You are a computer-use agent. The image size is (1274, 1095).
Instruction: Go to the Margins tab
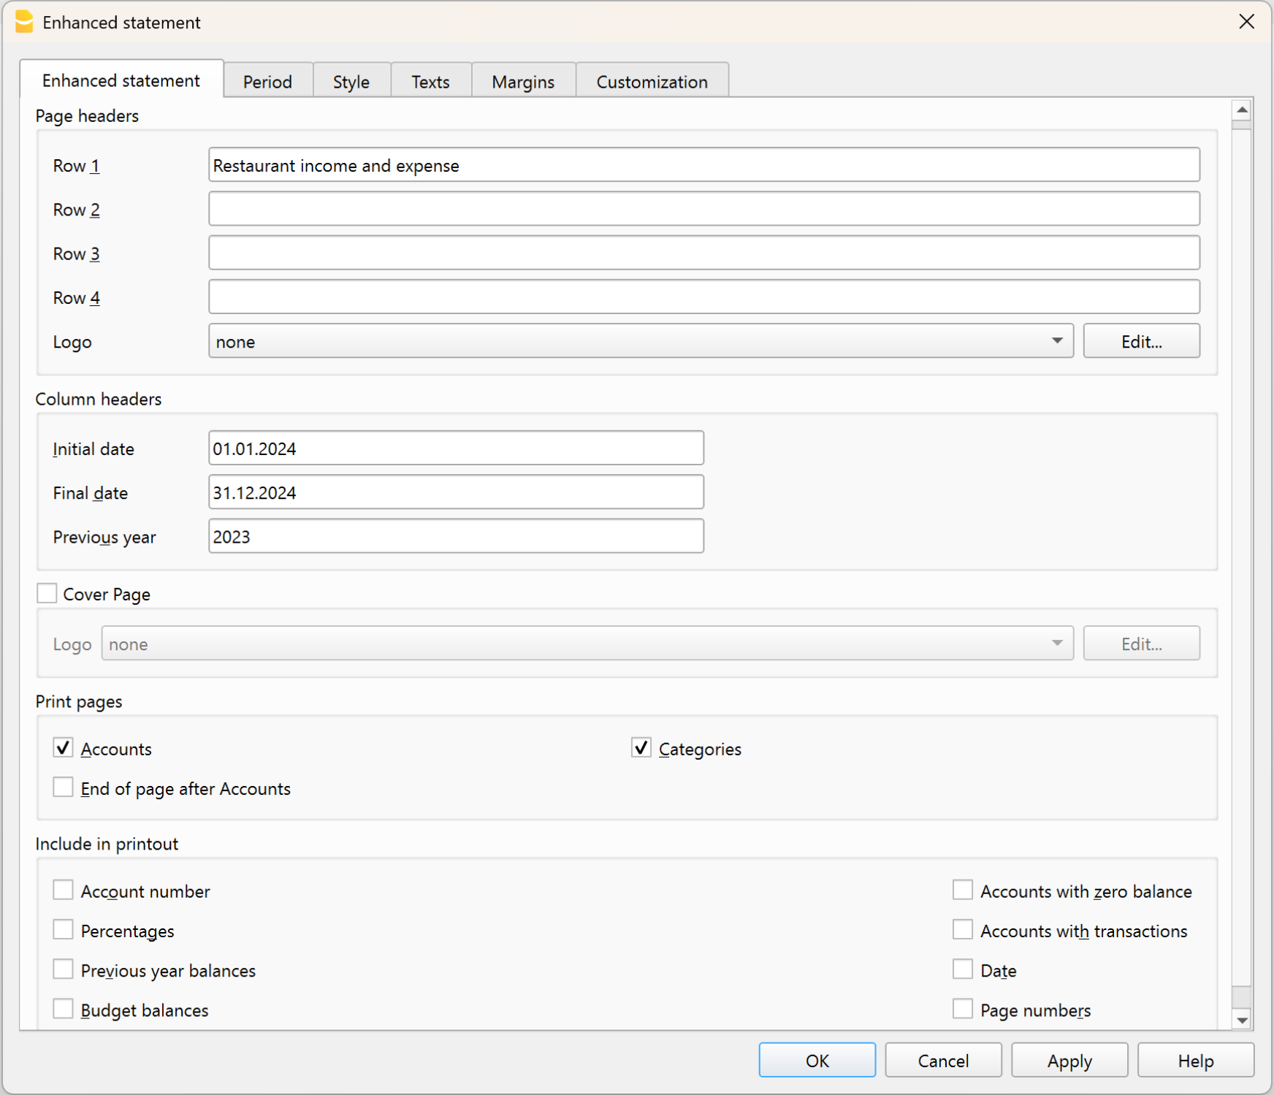tap(523, 81)
